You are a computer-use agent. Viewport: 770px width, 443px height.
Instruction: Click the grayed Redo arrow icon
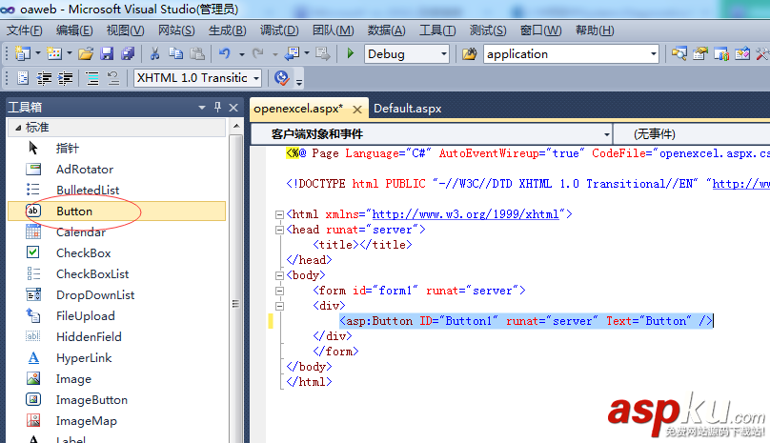click(258, 53)
